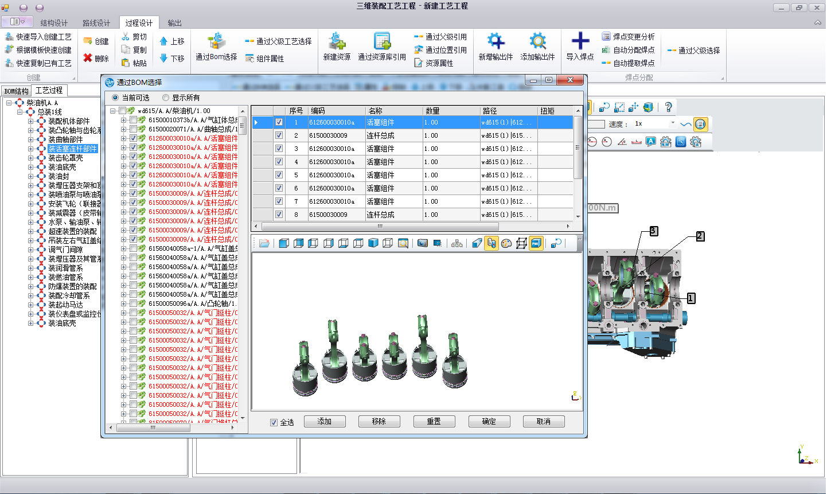Click the 添加输出件 gear-search icon
The height and width of the screenshot is (494, 827).
tap(537, 41)
